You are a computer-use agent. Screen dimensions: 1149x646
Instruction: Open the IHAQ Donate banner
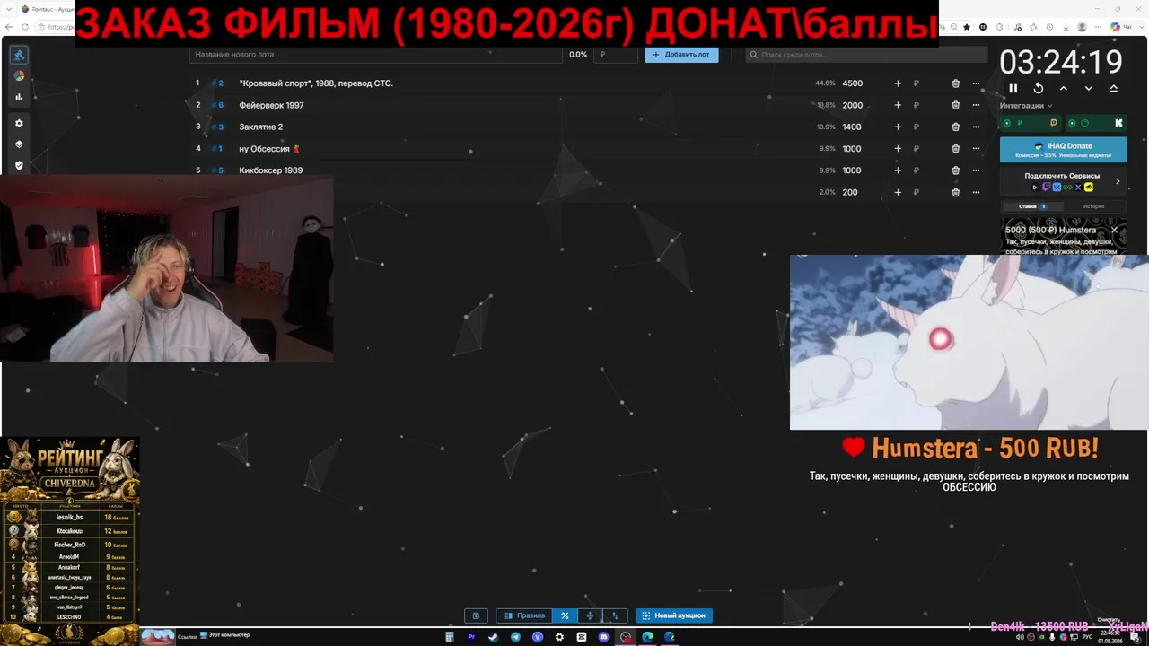(1064, 149)
